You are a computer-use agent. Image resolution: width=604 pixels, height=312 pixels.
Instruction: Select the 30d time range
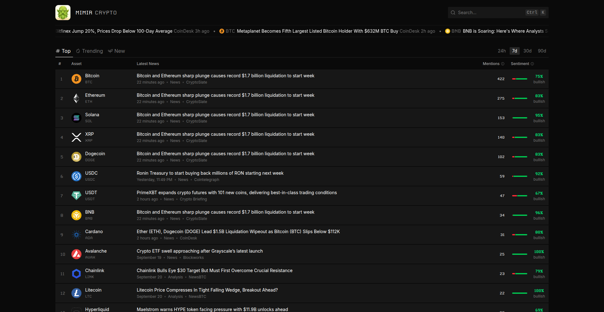click(x=528, y=51)
